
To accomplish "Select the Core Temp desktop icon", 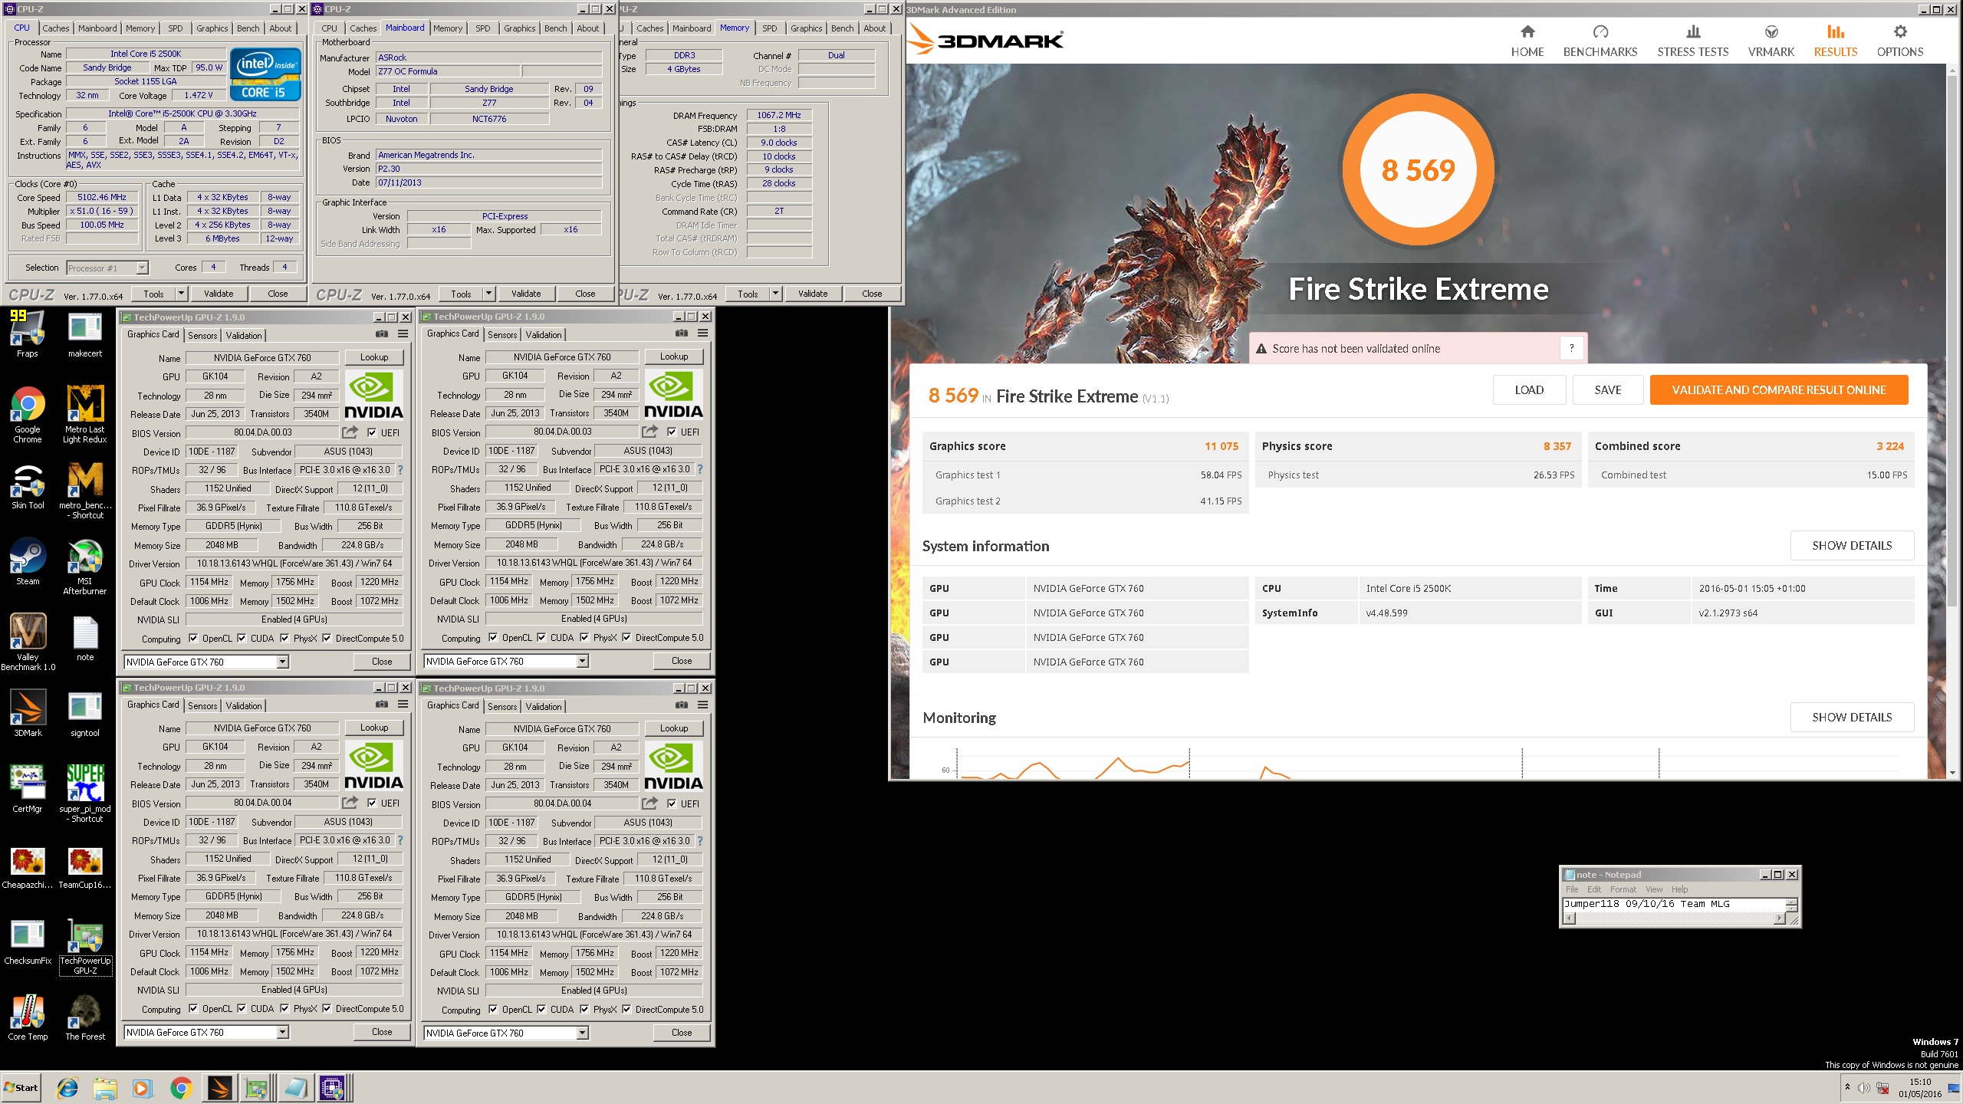I will (28, 1017).
